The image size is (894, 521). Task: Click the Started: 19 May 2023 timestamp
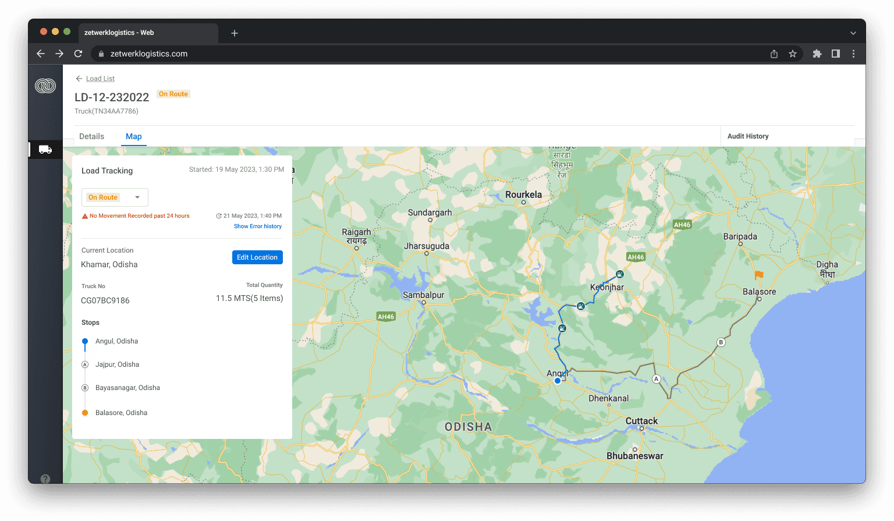click(237, 169)
